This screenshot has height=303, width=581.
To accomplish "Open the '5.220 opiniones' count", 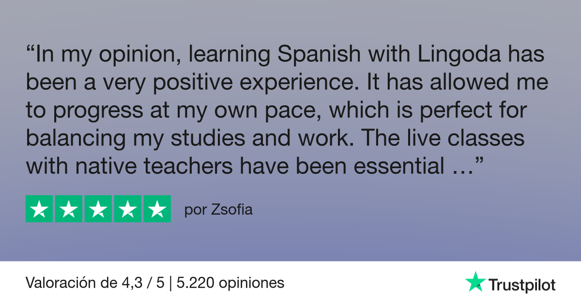I will pos(230,282).
